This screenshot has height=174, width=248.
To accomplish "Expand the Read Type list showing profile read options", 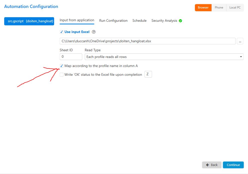I will coord(163,56).
